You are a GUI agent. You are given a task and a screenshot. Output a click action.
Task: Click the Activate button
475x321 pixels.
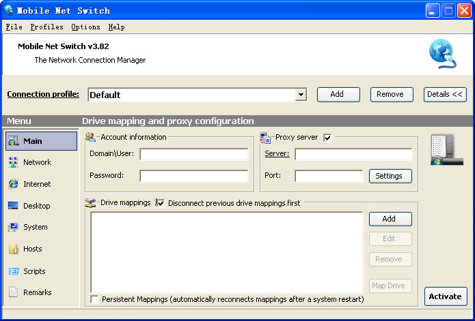coord(446,296)
